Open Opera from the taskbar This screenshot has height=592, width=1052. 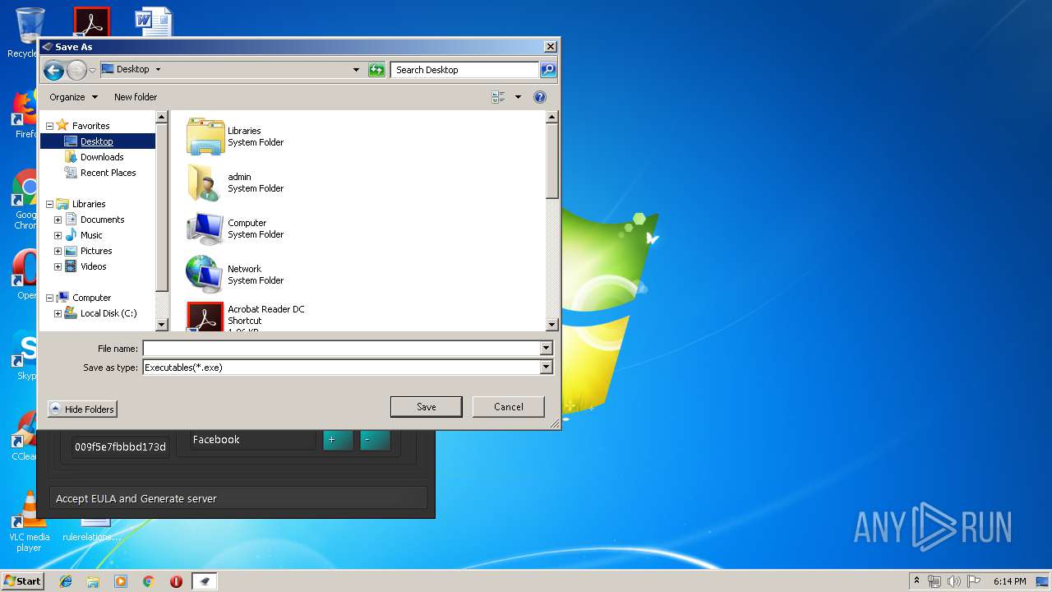coord(176,581)
